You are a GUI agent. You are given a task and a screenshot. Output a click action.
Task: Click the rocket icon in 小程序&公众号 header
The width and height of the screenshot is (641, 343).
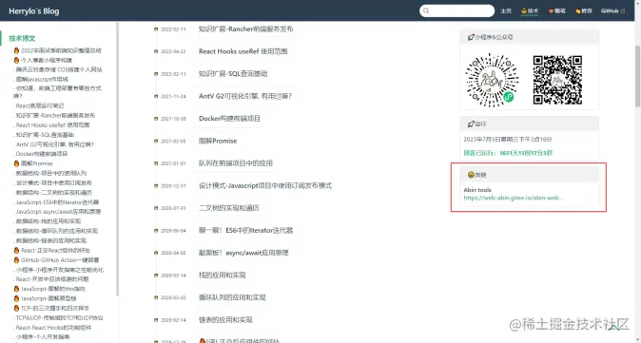click(x=471, y=37)
